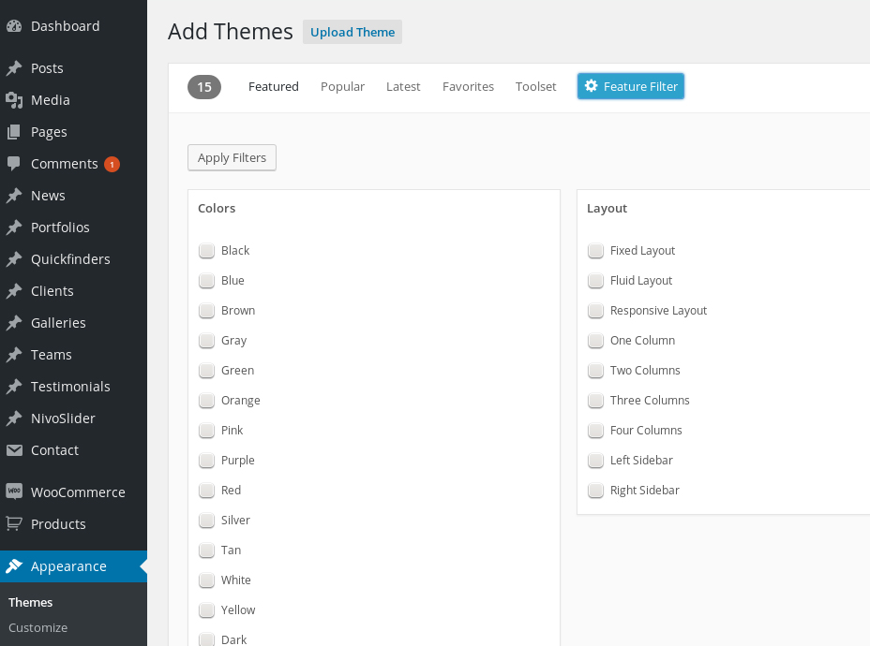Collapse the Feature Filter panel
Viewport: 870px width, 646px height.
pyautogui.click(x=630, y=86)
